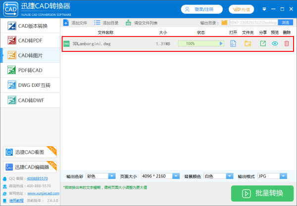This screenshot has height=206, width=297.
Task: Delete 3DLamborgini.dwg with the trash icon
Action: pos(287,43)
